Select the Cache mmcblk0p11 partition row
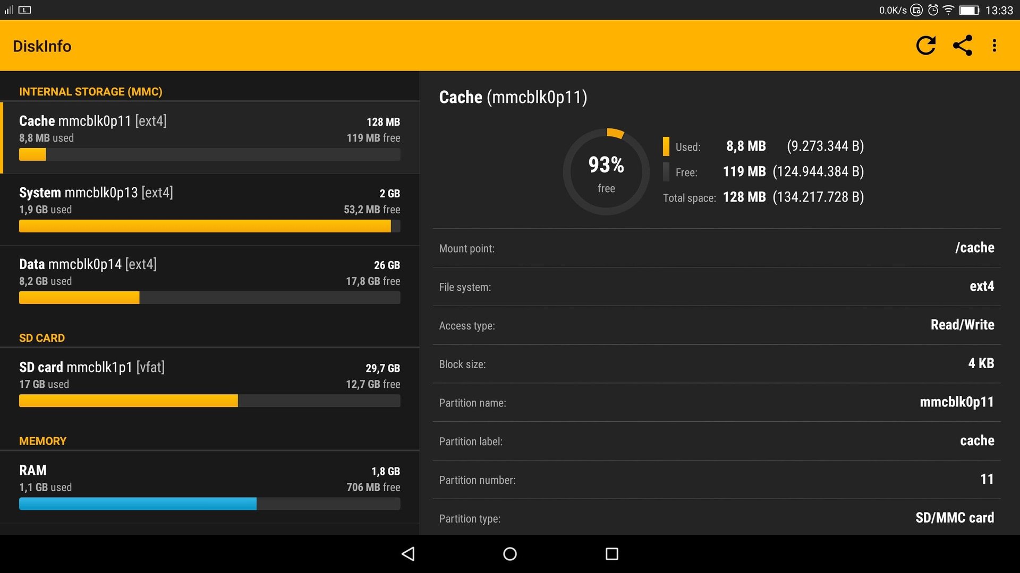The width and height of the screenshot is (1020, 573). coord(210,138)
